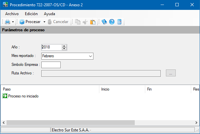The width and height of the screenshot is (200, 134).
Task: Click the blue question mark icon
Action: pyautogui.click(x=112, y=22)
